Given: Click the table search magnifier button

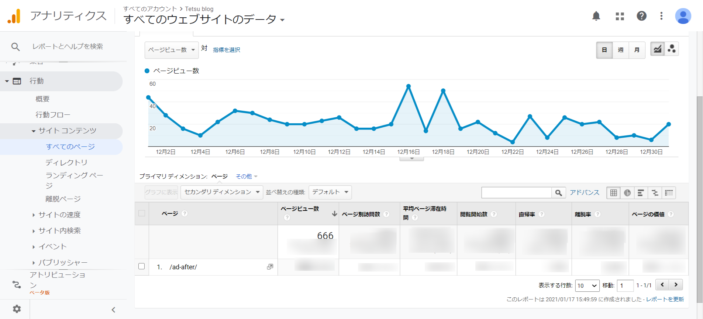Looking at the screenshot, I should tap(559, 193).
